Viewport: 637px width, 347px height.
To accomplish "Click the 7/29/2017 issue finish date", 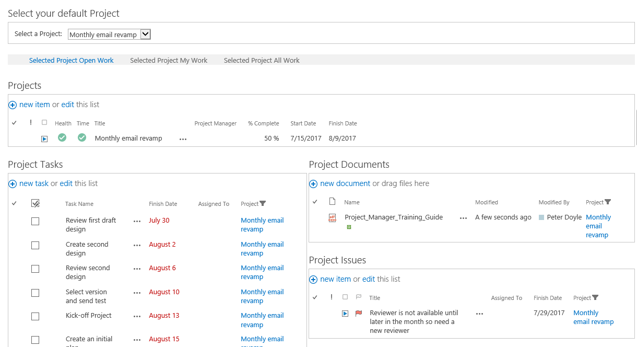I will click(x=549, y=313).
